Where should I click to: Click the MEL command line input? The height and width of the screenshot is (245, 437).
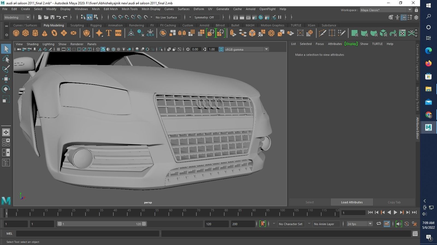(88, 234)
